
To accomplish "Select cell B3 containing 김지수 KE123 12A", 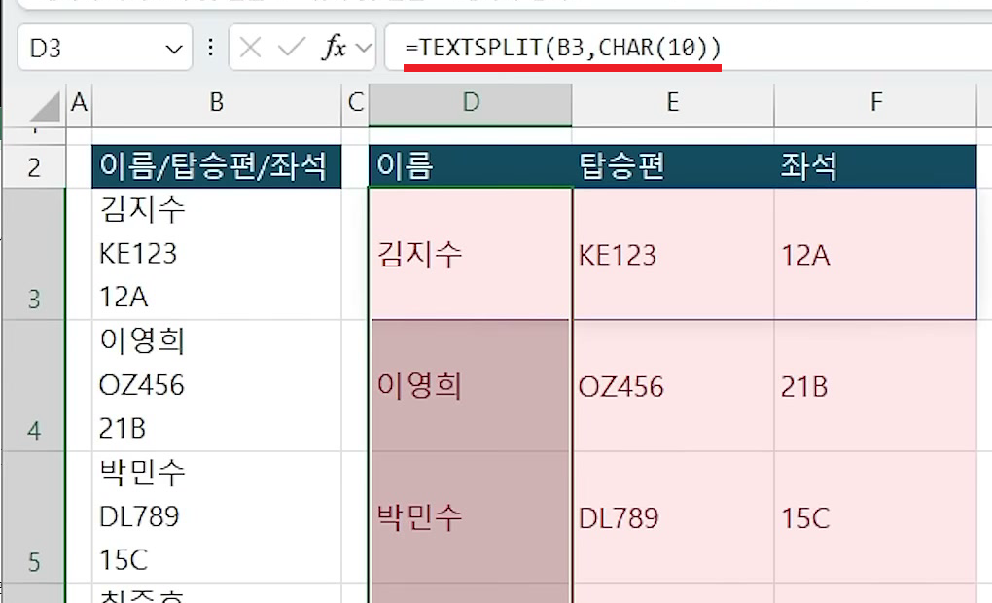I will coord(217,255).
